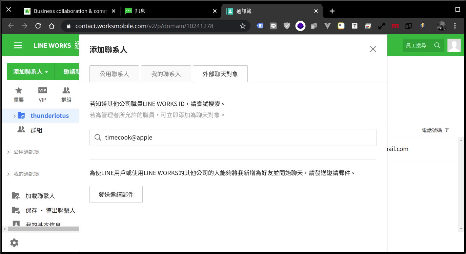Click the 保存・導出 folder icon

point(16,210)
